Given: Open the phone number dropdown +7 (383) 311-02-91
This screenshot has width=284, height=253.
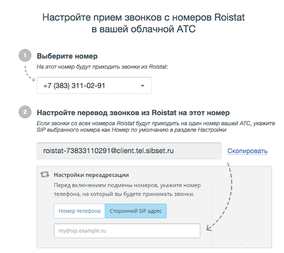Looking at the screenshot, I should point(94,85).
